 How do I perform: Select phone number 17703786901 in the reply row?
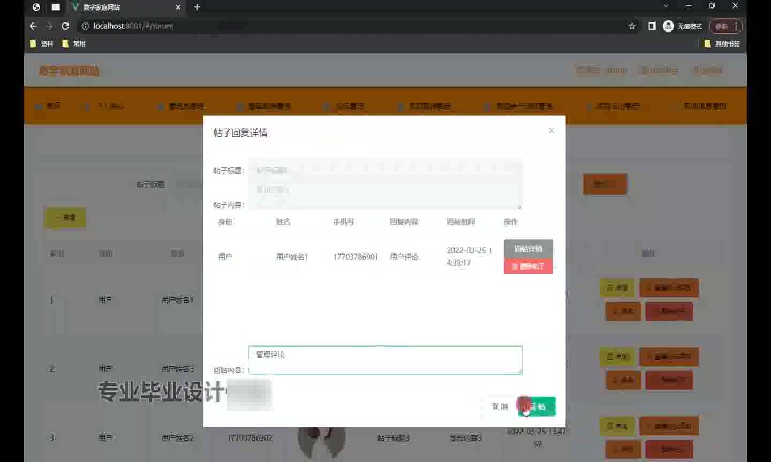[356, 257]
